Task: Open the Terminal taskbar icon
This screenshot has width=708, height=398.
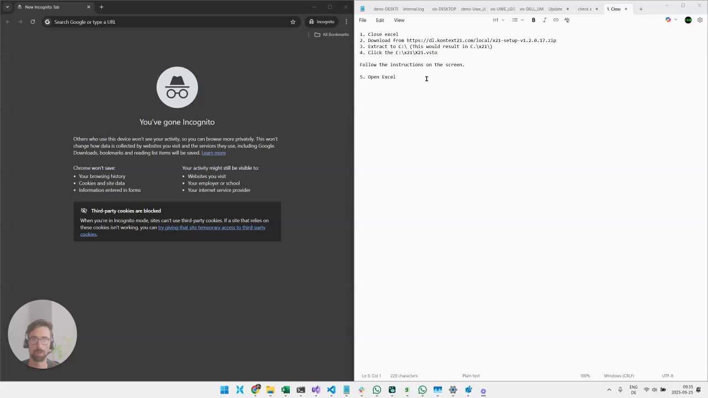Action: pos(301,390)
